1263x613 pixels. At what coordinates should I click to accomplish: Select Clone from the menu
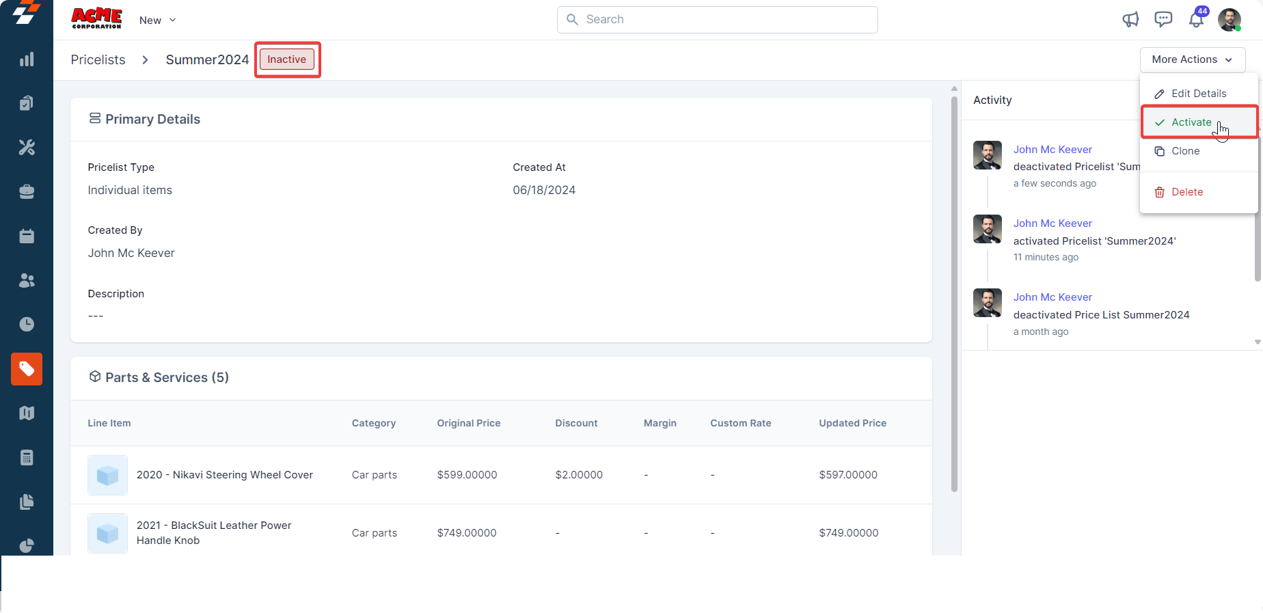pyautogui.click(x=1185, y=151)
